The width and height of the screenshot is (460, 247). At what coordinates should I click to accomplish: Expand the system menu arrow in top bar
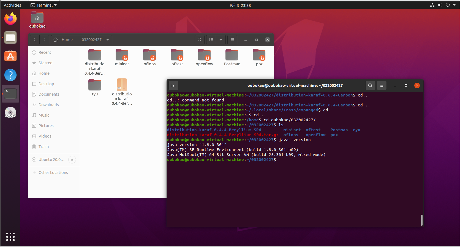(x=454, y=5)
